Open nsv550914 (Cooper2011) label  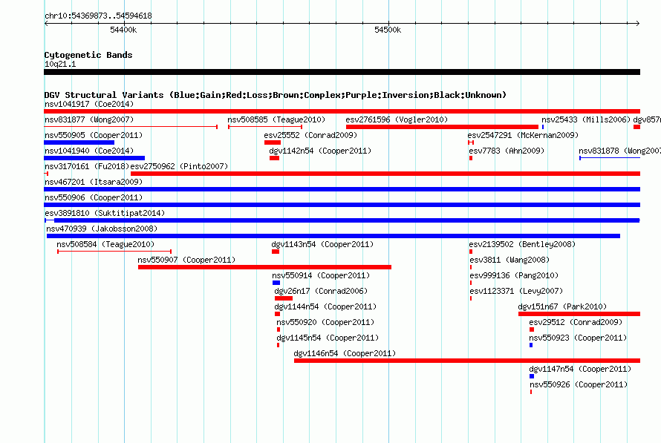tap(321, 275)
